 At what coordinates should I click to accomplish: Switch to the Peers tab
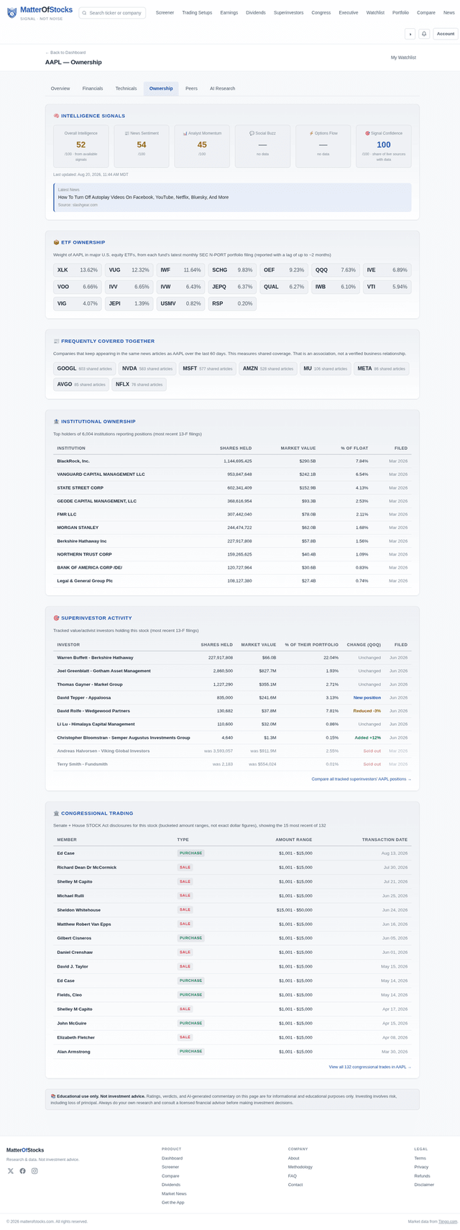(x=191, y=88)
